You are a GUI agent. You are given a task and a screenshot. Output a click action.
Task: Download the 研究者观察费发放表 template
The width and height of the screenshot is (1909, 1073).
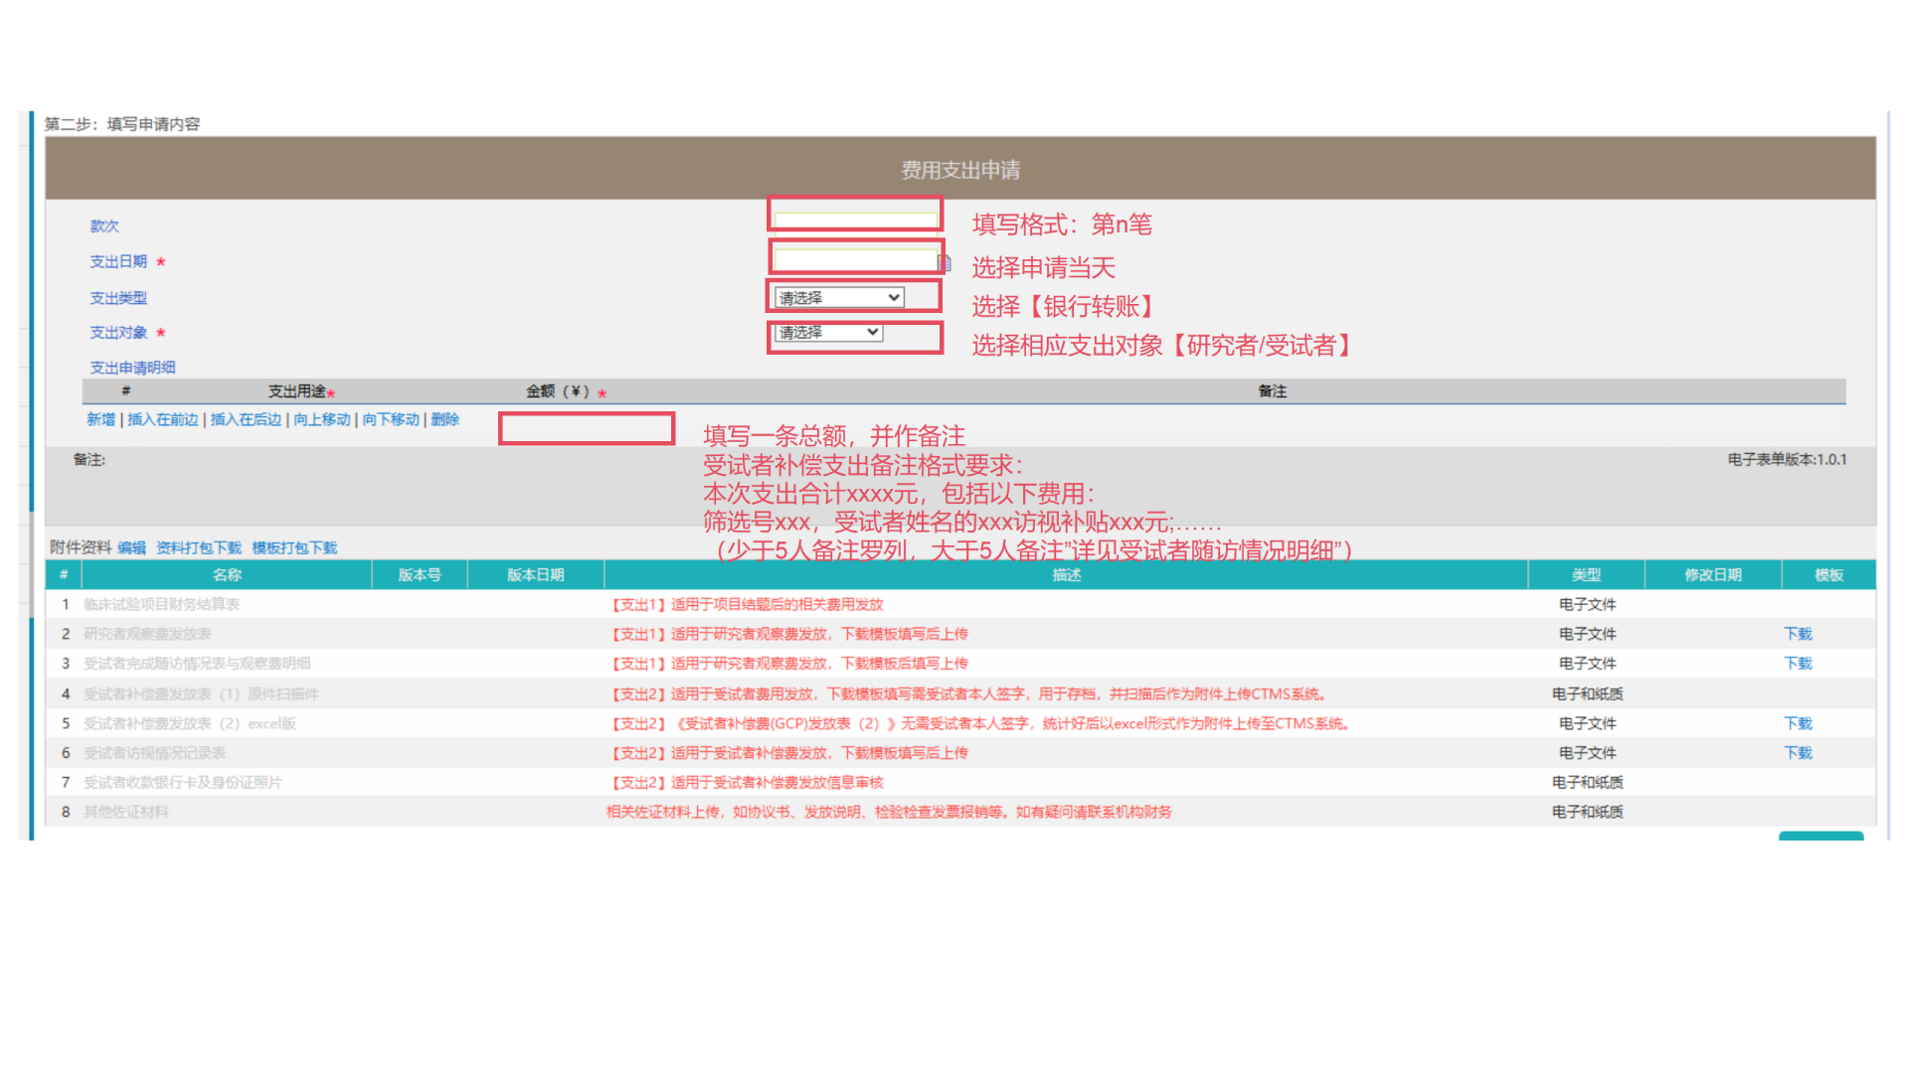point(1798,634)
